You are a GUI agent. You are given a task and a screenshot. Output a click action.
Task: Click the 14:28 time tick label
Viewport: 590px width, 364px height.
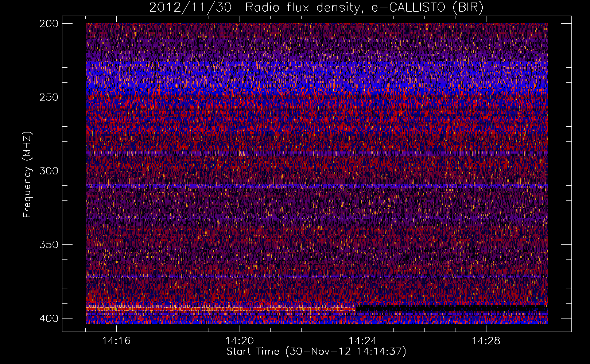click(486, 341)
